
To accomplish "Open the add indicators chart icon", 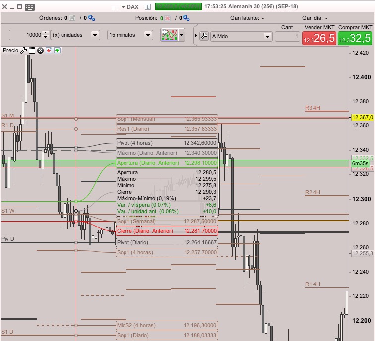I will pos(169,35).
